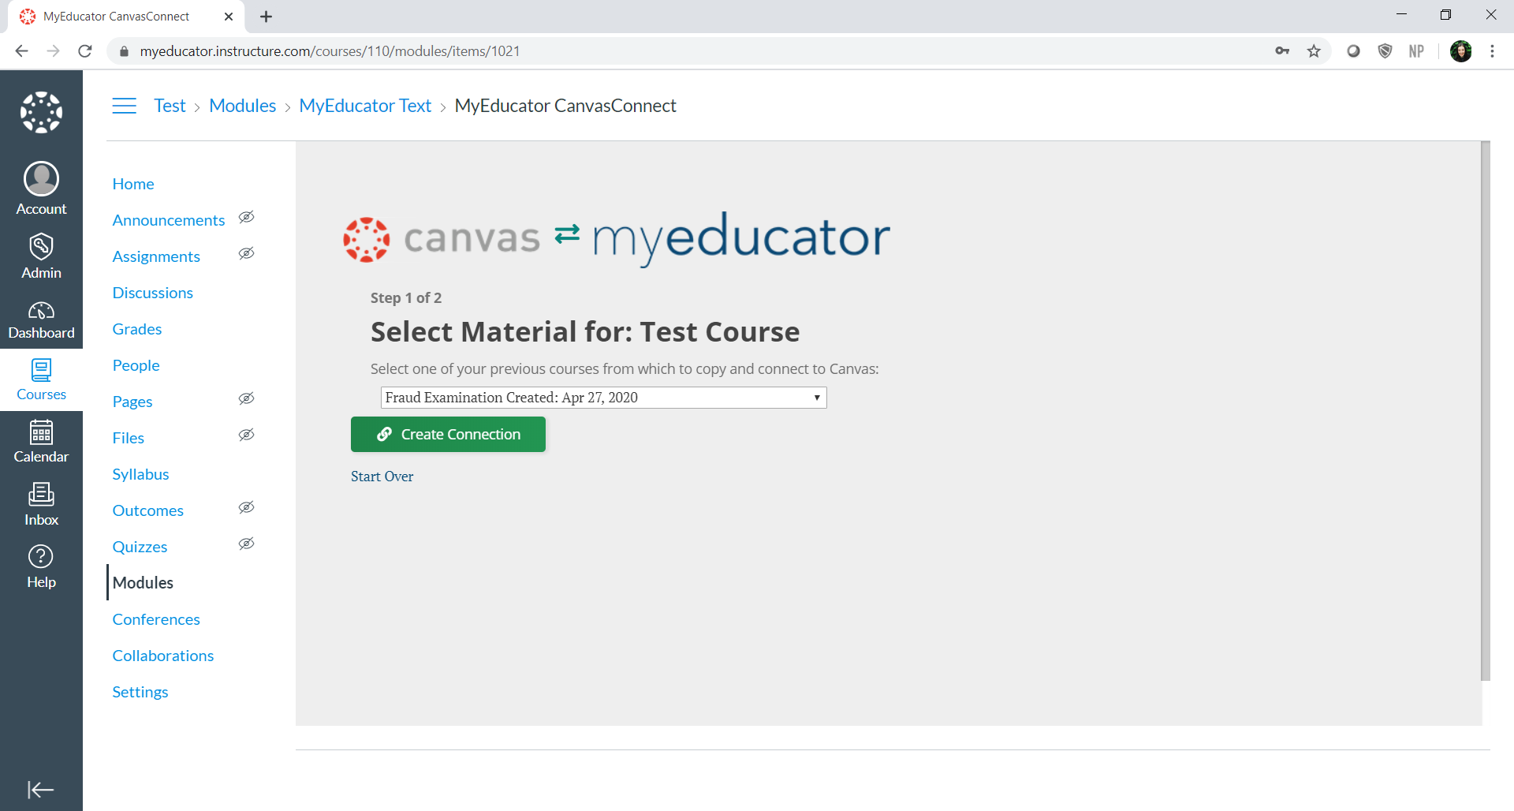Click the hidden-eye icon beside Files

246,435
